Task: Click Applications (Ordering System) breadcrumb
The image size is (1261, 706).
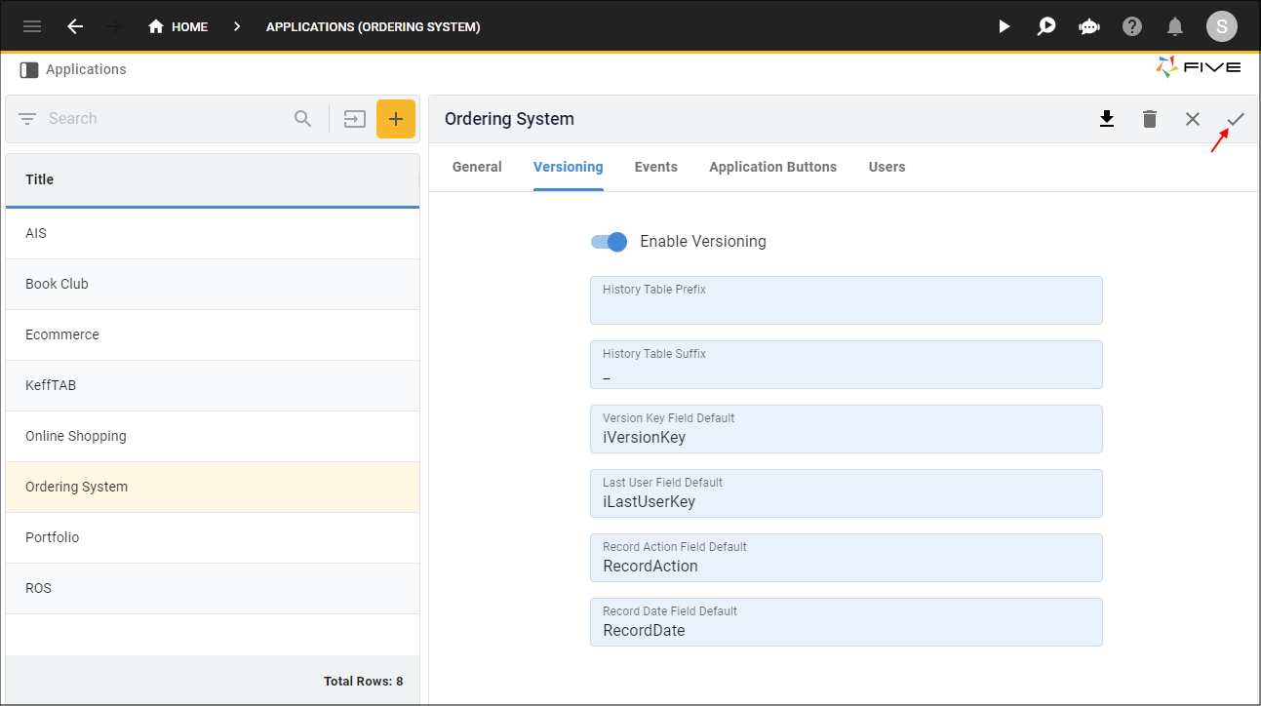Action: 374,26
